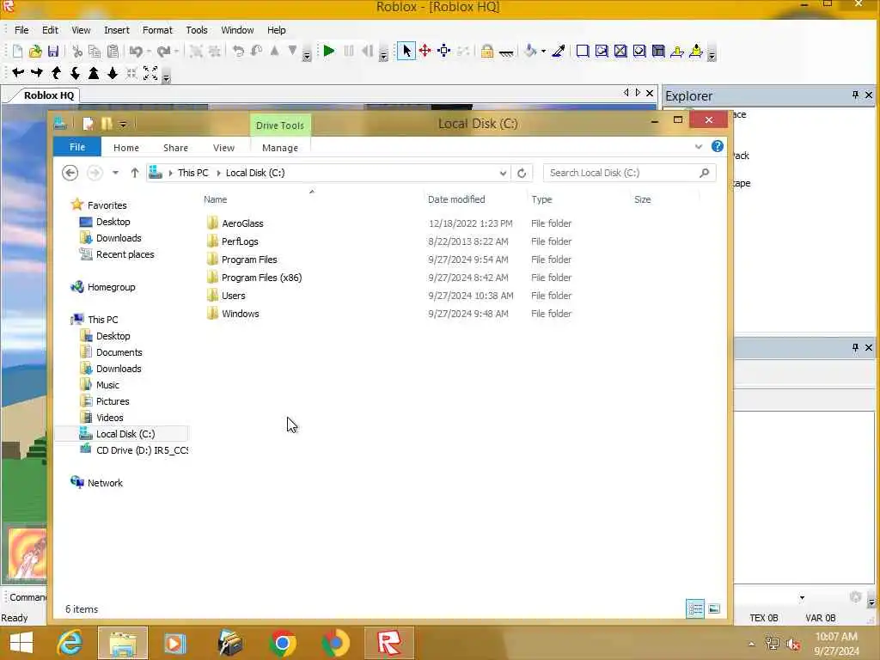The width and height of the screenshot is (880, 660).
Task: Sort by the Date modified column header
Action: coord(456,199)
